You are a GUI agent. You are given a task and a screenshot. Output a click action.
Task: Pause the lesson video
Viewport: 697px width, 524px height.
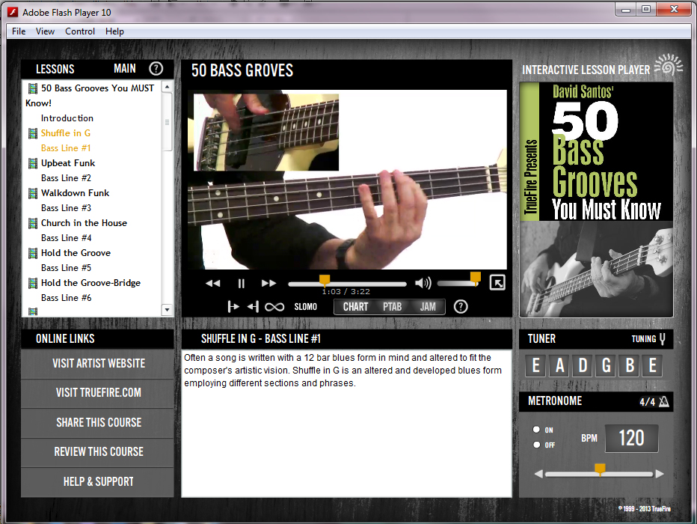241,284
